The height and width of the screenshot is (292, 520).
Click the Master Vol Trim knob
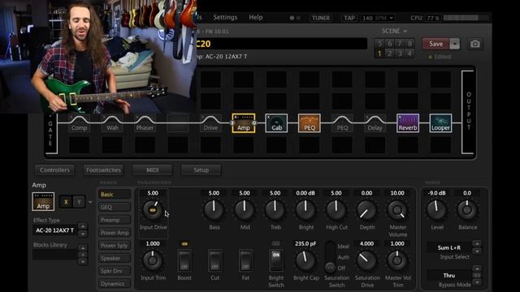(397, 260)
